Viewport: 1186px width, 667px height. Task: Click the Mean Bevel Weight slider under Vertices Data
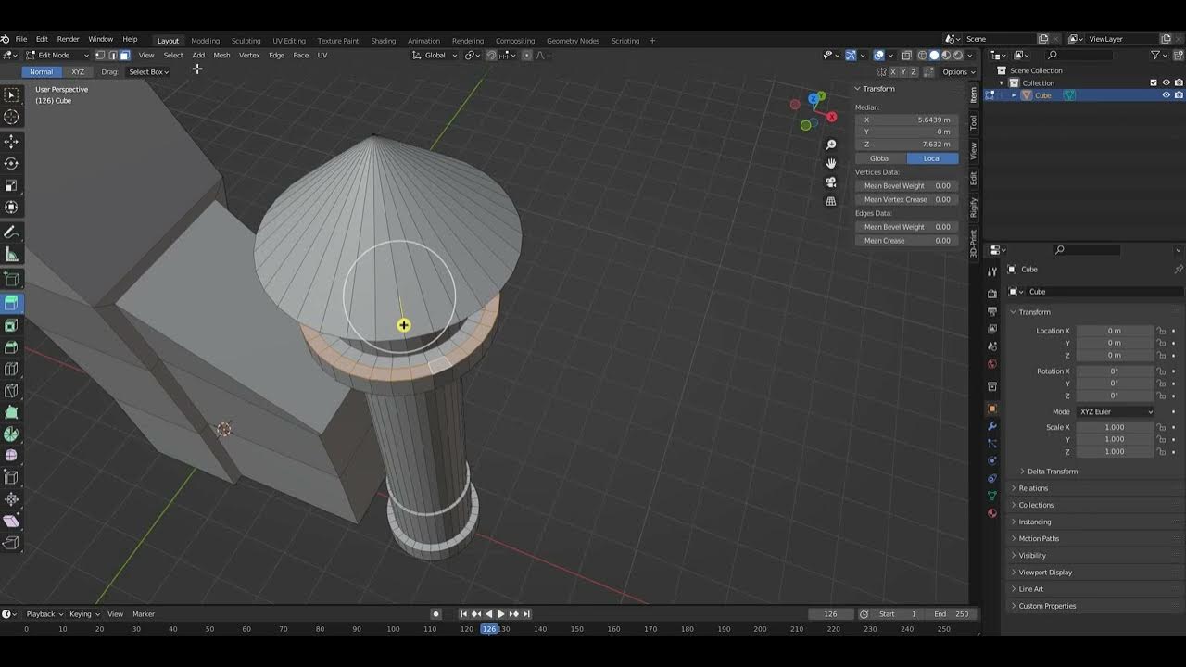pos(906,186)
